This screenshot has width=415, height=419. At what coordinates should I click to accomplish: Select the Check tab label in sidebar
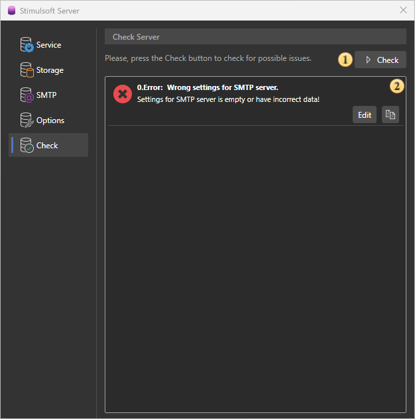(x=47, y=146)
